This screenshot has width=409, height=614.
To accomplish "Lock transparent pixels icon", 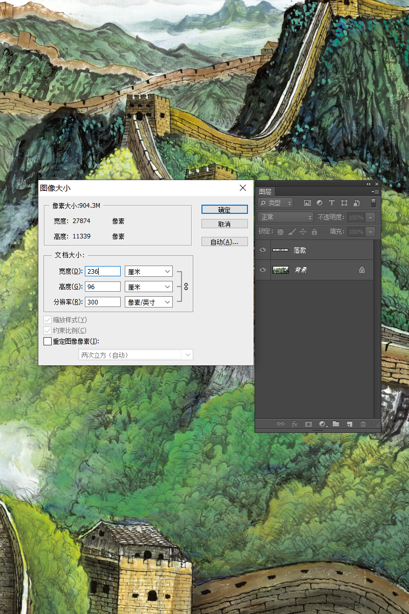I will tap(280, 232).
